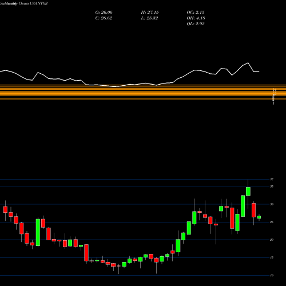Click the 10 price axis label
This screenshot has height=286, width=286.
[272, 275]
